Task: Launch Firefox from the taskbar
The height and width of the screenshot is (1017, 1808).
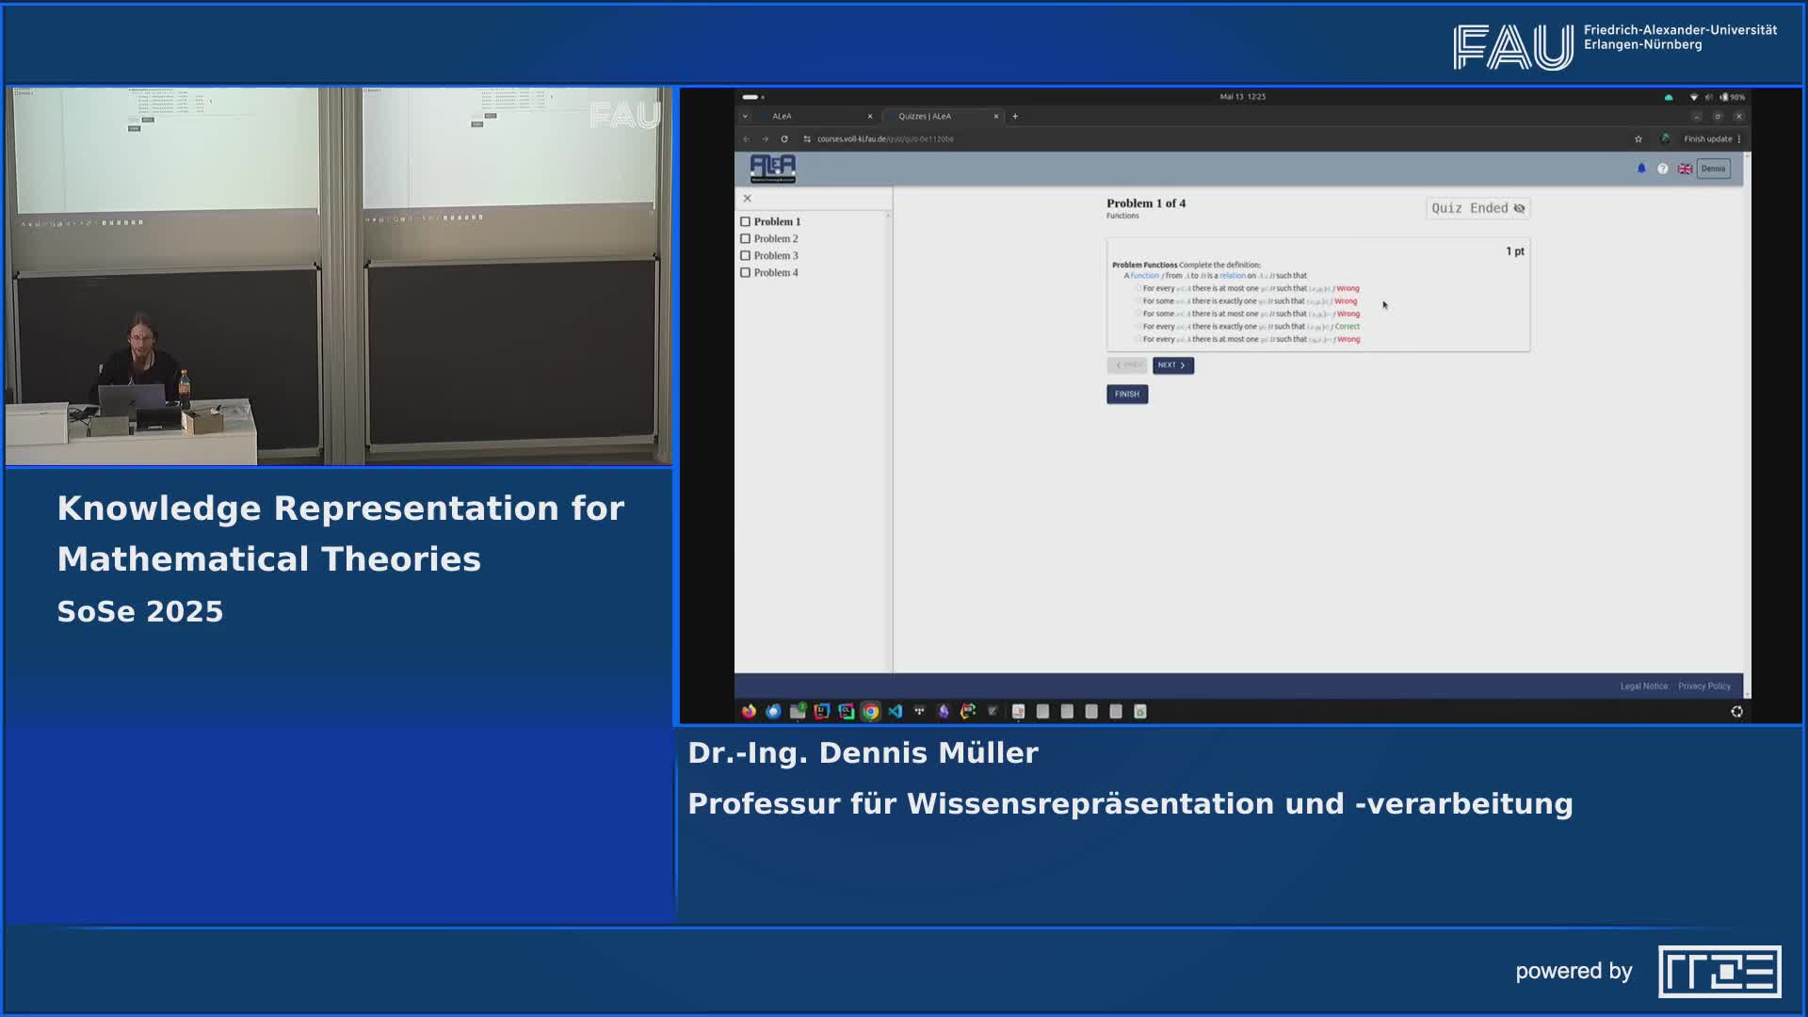Action: coord(748,712)
